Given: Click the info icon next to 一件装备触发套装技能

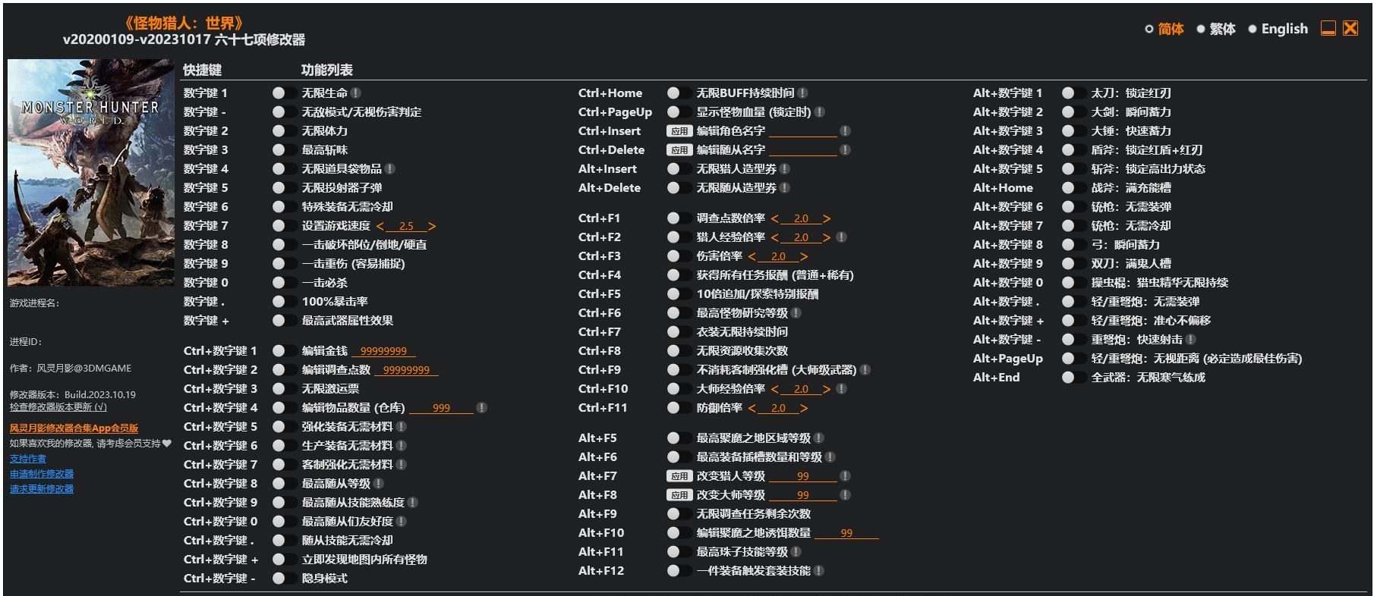Looking at the screenshot, I should (818, 571).
